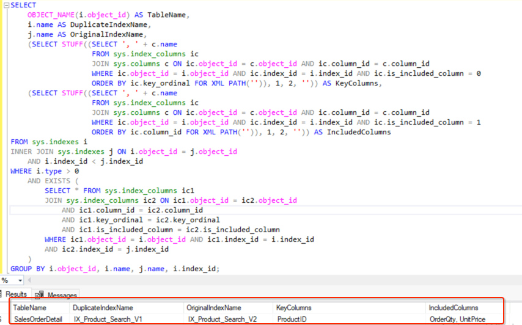Click the 'WHERE i.type > 0' line

tap(45, 171)
